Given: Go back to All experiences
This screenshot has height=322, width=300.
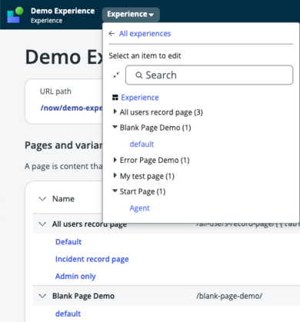Looking at the screenshot, I should point(145,34).
